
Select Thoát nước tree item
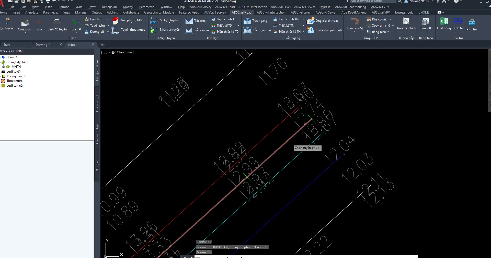point(14,81)
